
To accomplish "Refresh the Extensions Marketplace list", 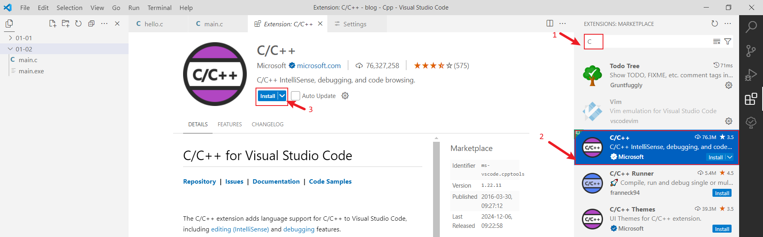I will pyautogui.click(x=715, y=24).
